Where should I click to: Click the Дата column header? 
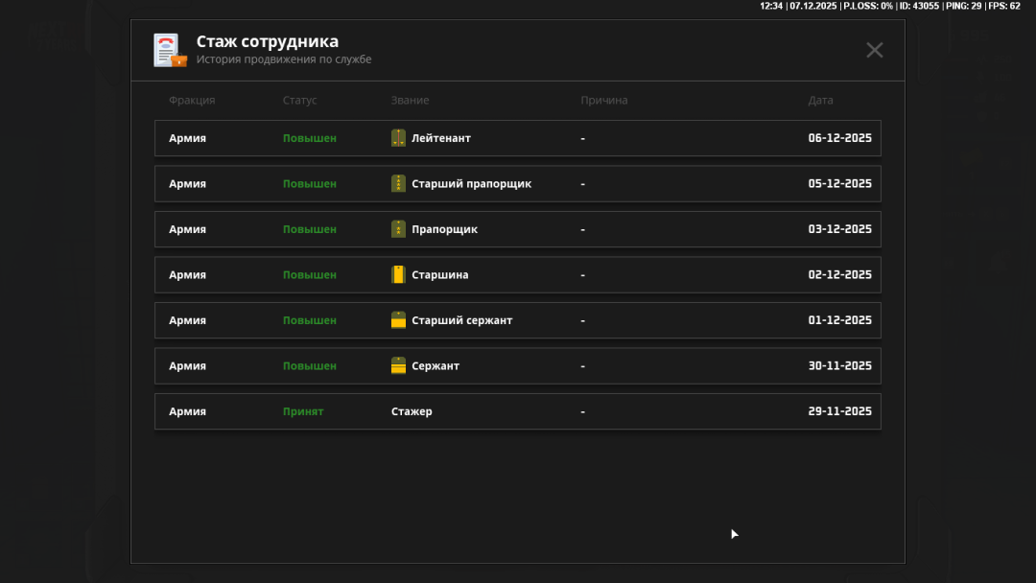pos(820,101)
